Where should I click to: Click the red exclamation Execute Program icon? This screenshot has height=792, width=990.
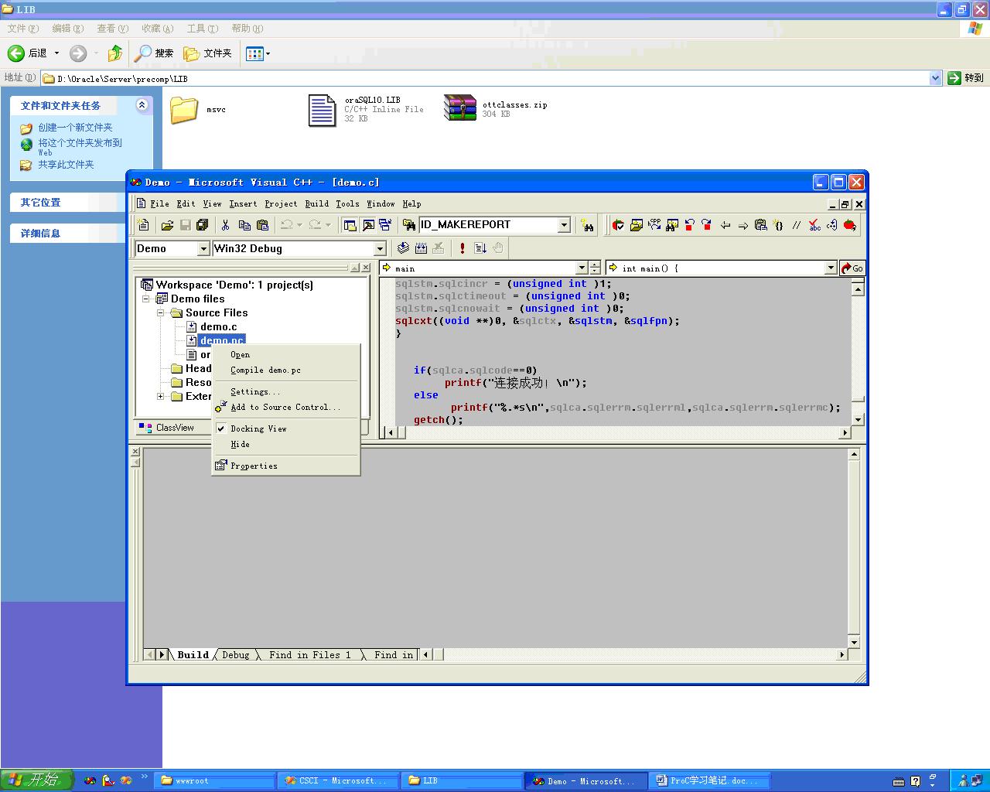click(463, 248)
